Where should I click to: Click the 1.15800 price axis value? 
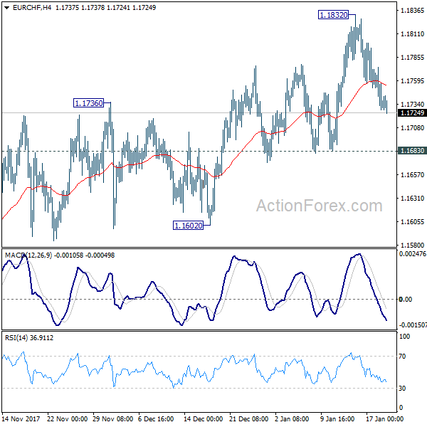412,245
